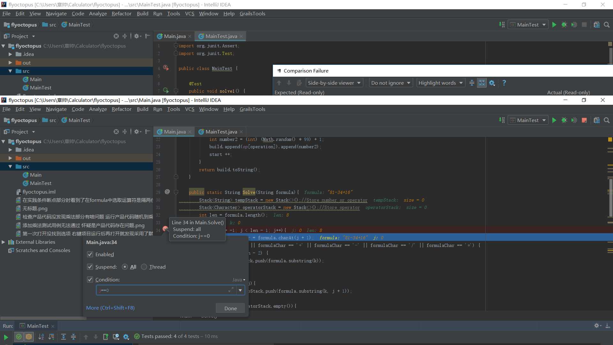Viewport: 613px width, 345px height.
Task: Run MainTest with coverage in the front window
Action: point(574,120)
